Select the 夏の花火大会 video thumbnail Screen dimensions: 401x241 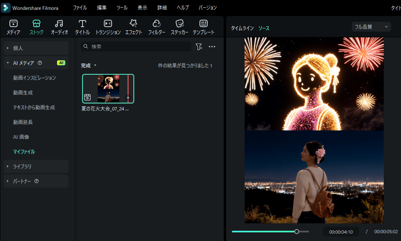[x=108, y=89]
